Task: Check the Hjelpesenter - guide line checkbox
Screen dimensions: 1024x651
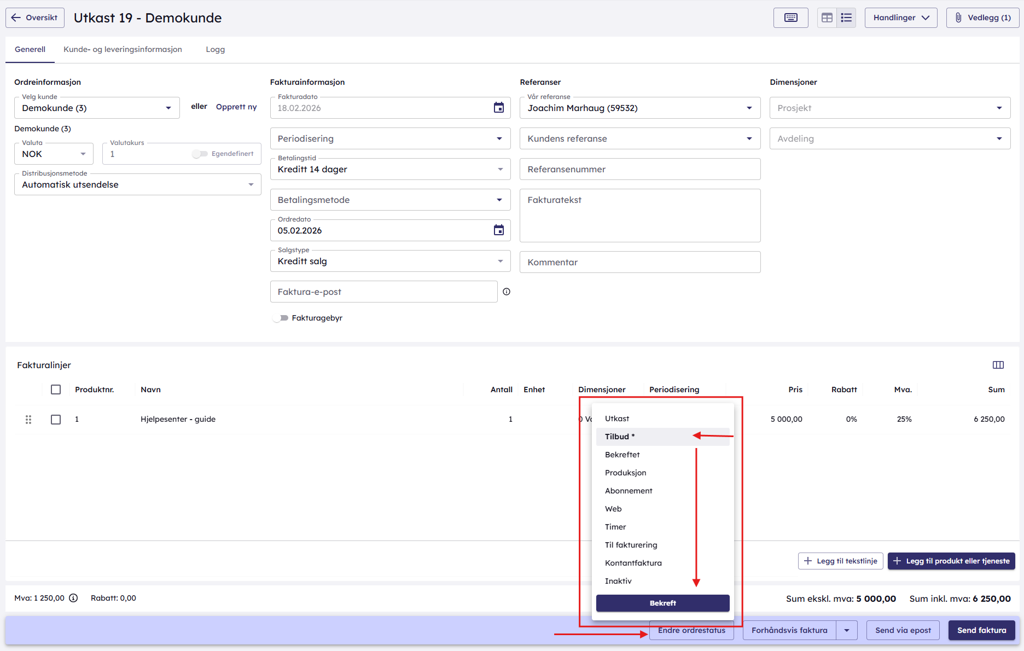Action: [56, 420]
